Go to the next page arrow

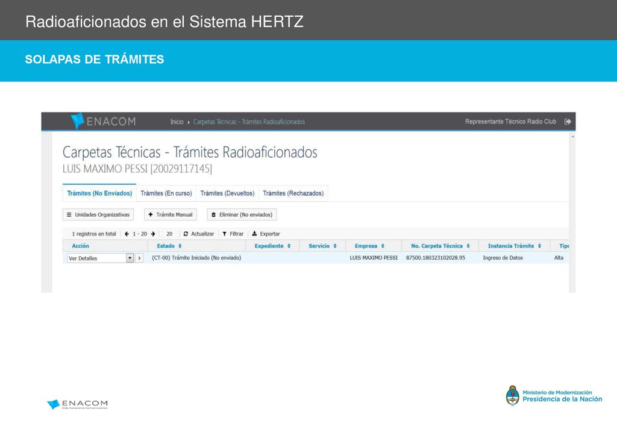(x=152, y=234)
